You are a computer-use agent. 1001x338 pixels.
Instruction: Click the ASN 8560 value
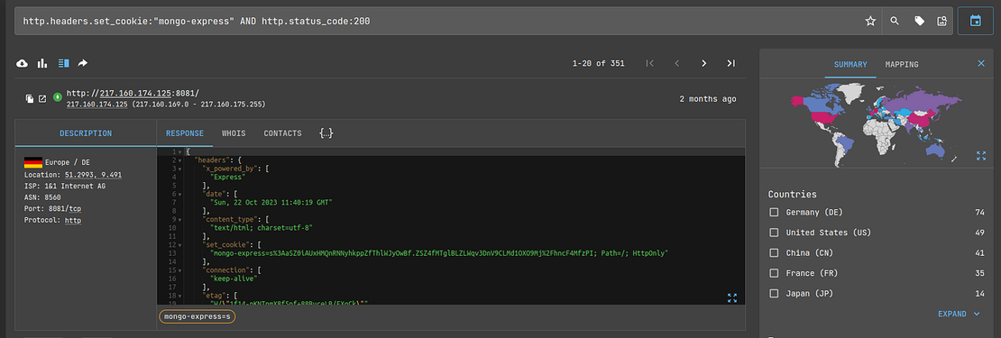pyautogui.click(x=53, y=197)
